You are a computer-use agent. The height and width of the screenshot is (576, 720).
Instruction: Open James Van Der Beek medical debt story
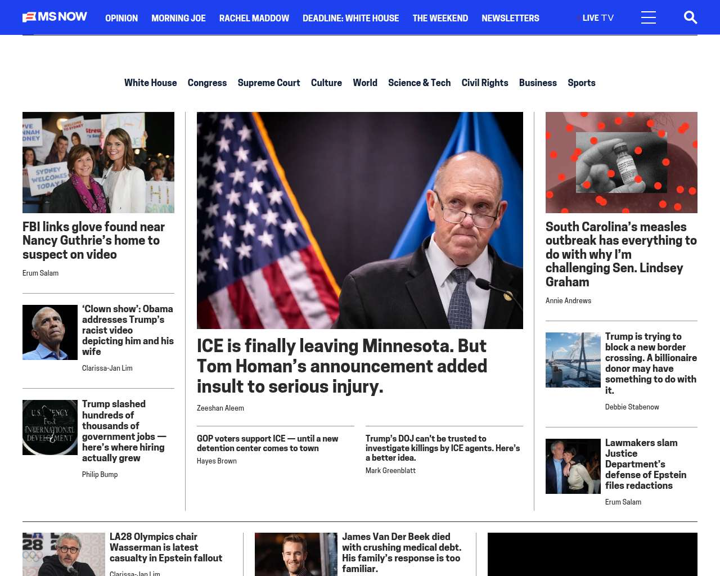[x=402, y=552]
